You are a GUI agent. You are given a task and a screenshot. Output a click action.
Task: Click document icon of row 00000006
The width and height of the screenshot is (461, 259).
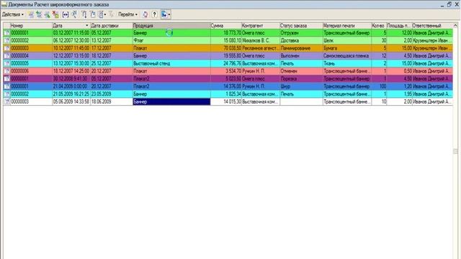pos(6,71)
